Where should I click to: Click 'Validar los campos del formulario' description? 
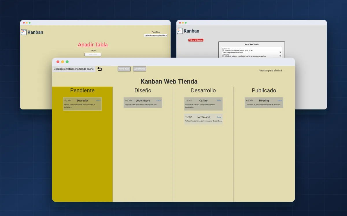204,121
